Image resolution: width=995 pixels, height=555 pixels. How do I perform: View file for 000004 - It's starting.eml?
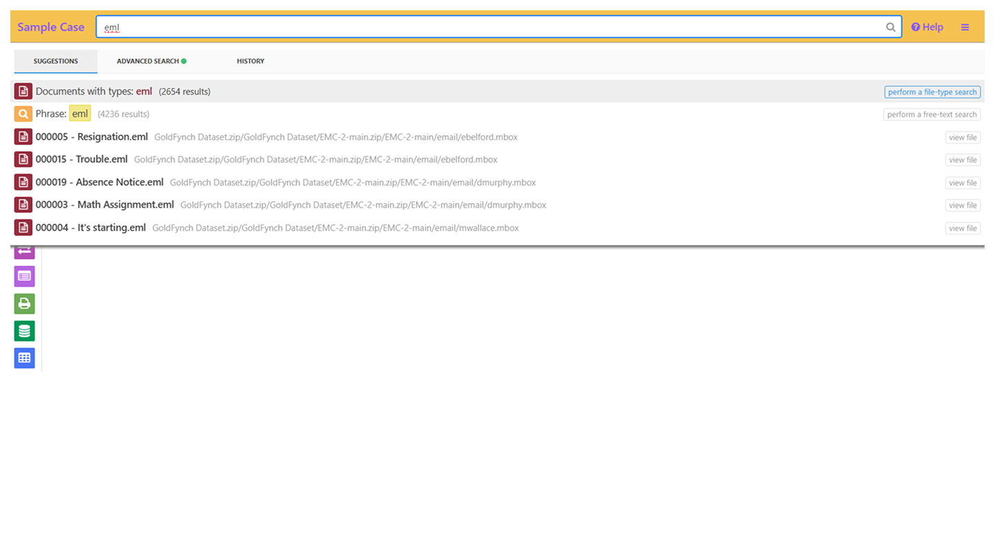point(963,228)
